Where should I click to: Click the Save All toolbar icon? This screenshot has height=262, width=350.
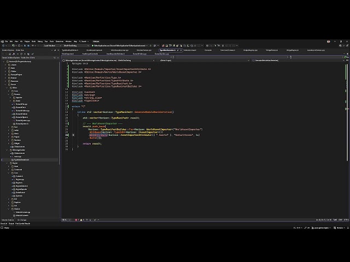[28, 46]
